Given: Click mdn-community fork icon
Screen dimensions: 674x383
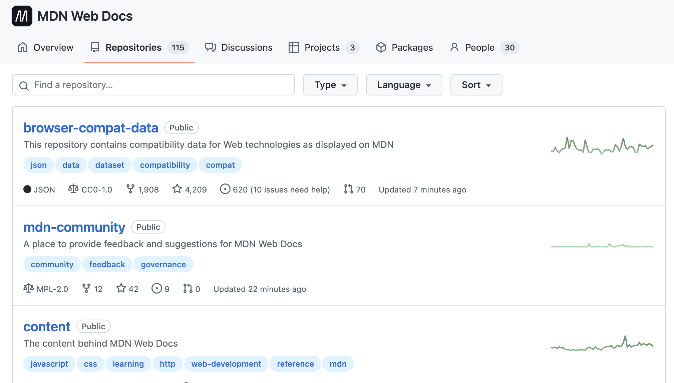Looking at the screenshot, I should (86, 288).
